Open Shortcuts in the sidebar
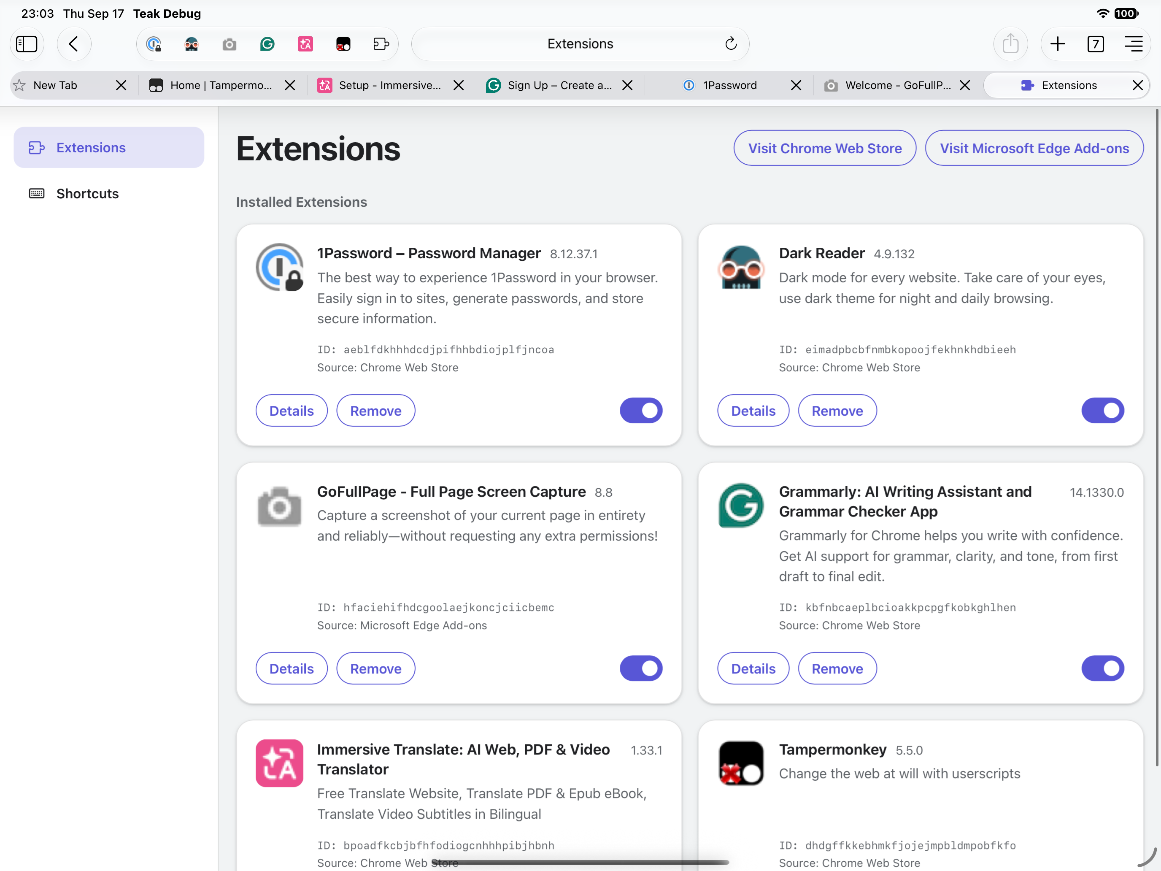 pos(109,194)
